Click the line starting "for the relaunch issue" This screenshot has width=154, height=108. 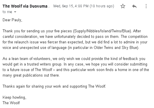point(75,42)
